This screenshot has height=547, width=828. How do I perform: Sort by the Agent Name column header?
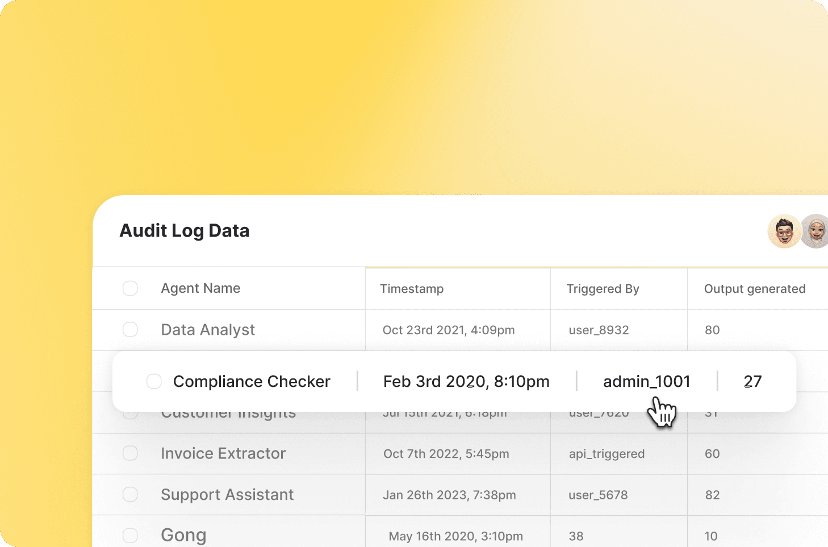point(200,288)
